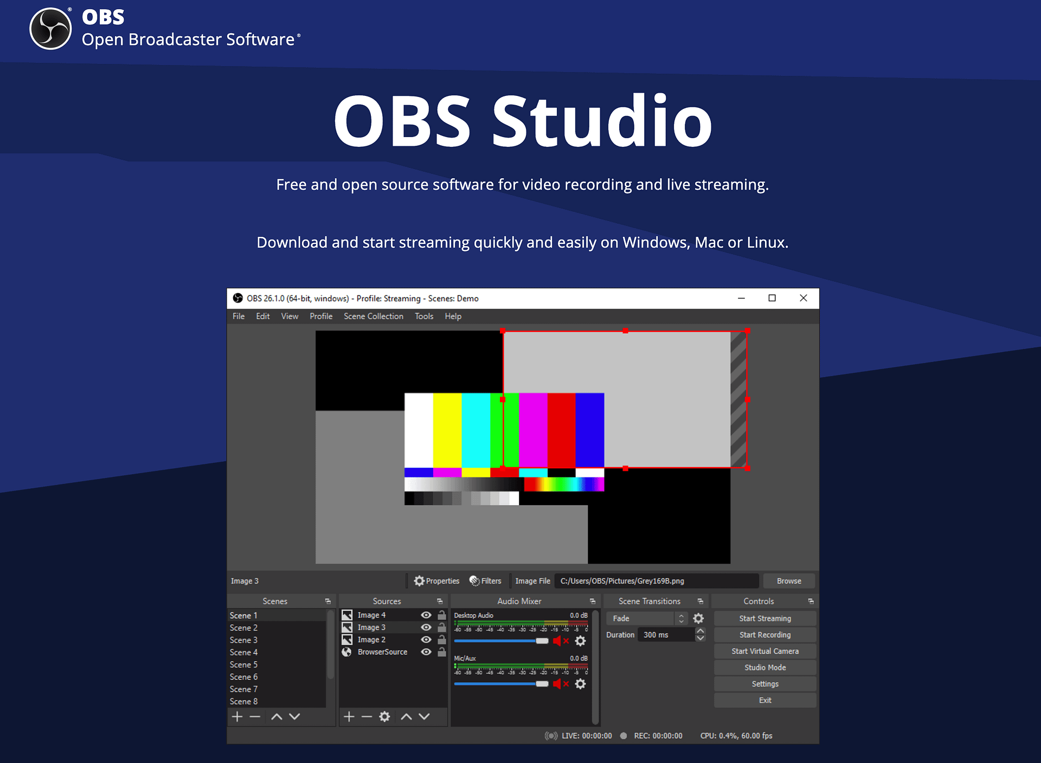Toggle visibility of Image 2 source
This screenshot has height=763, width=1041.
click(x=427, y=639)
